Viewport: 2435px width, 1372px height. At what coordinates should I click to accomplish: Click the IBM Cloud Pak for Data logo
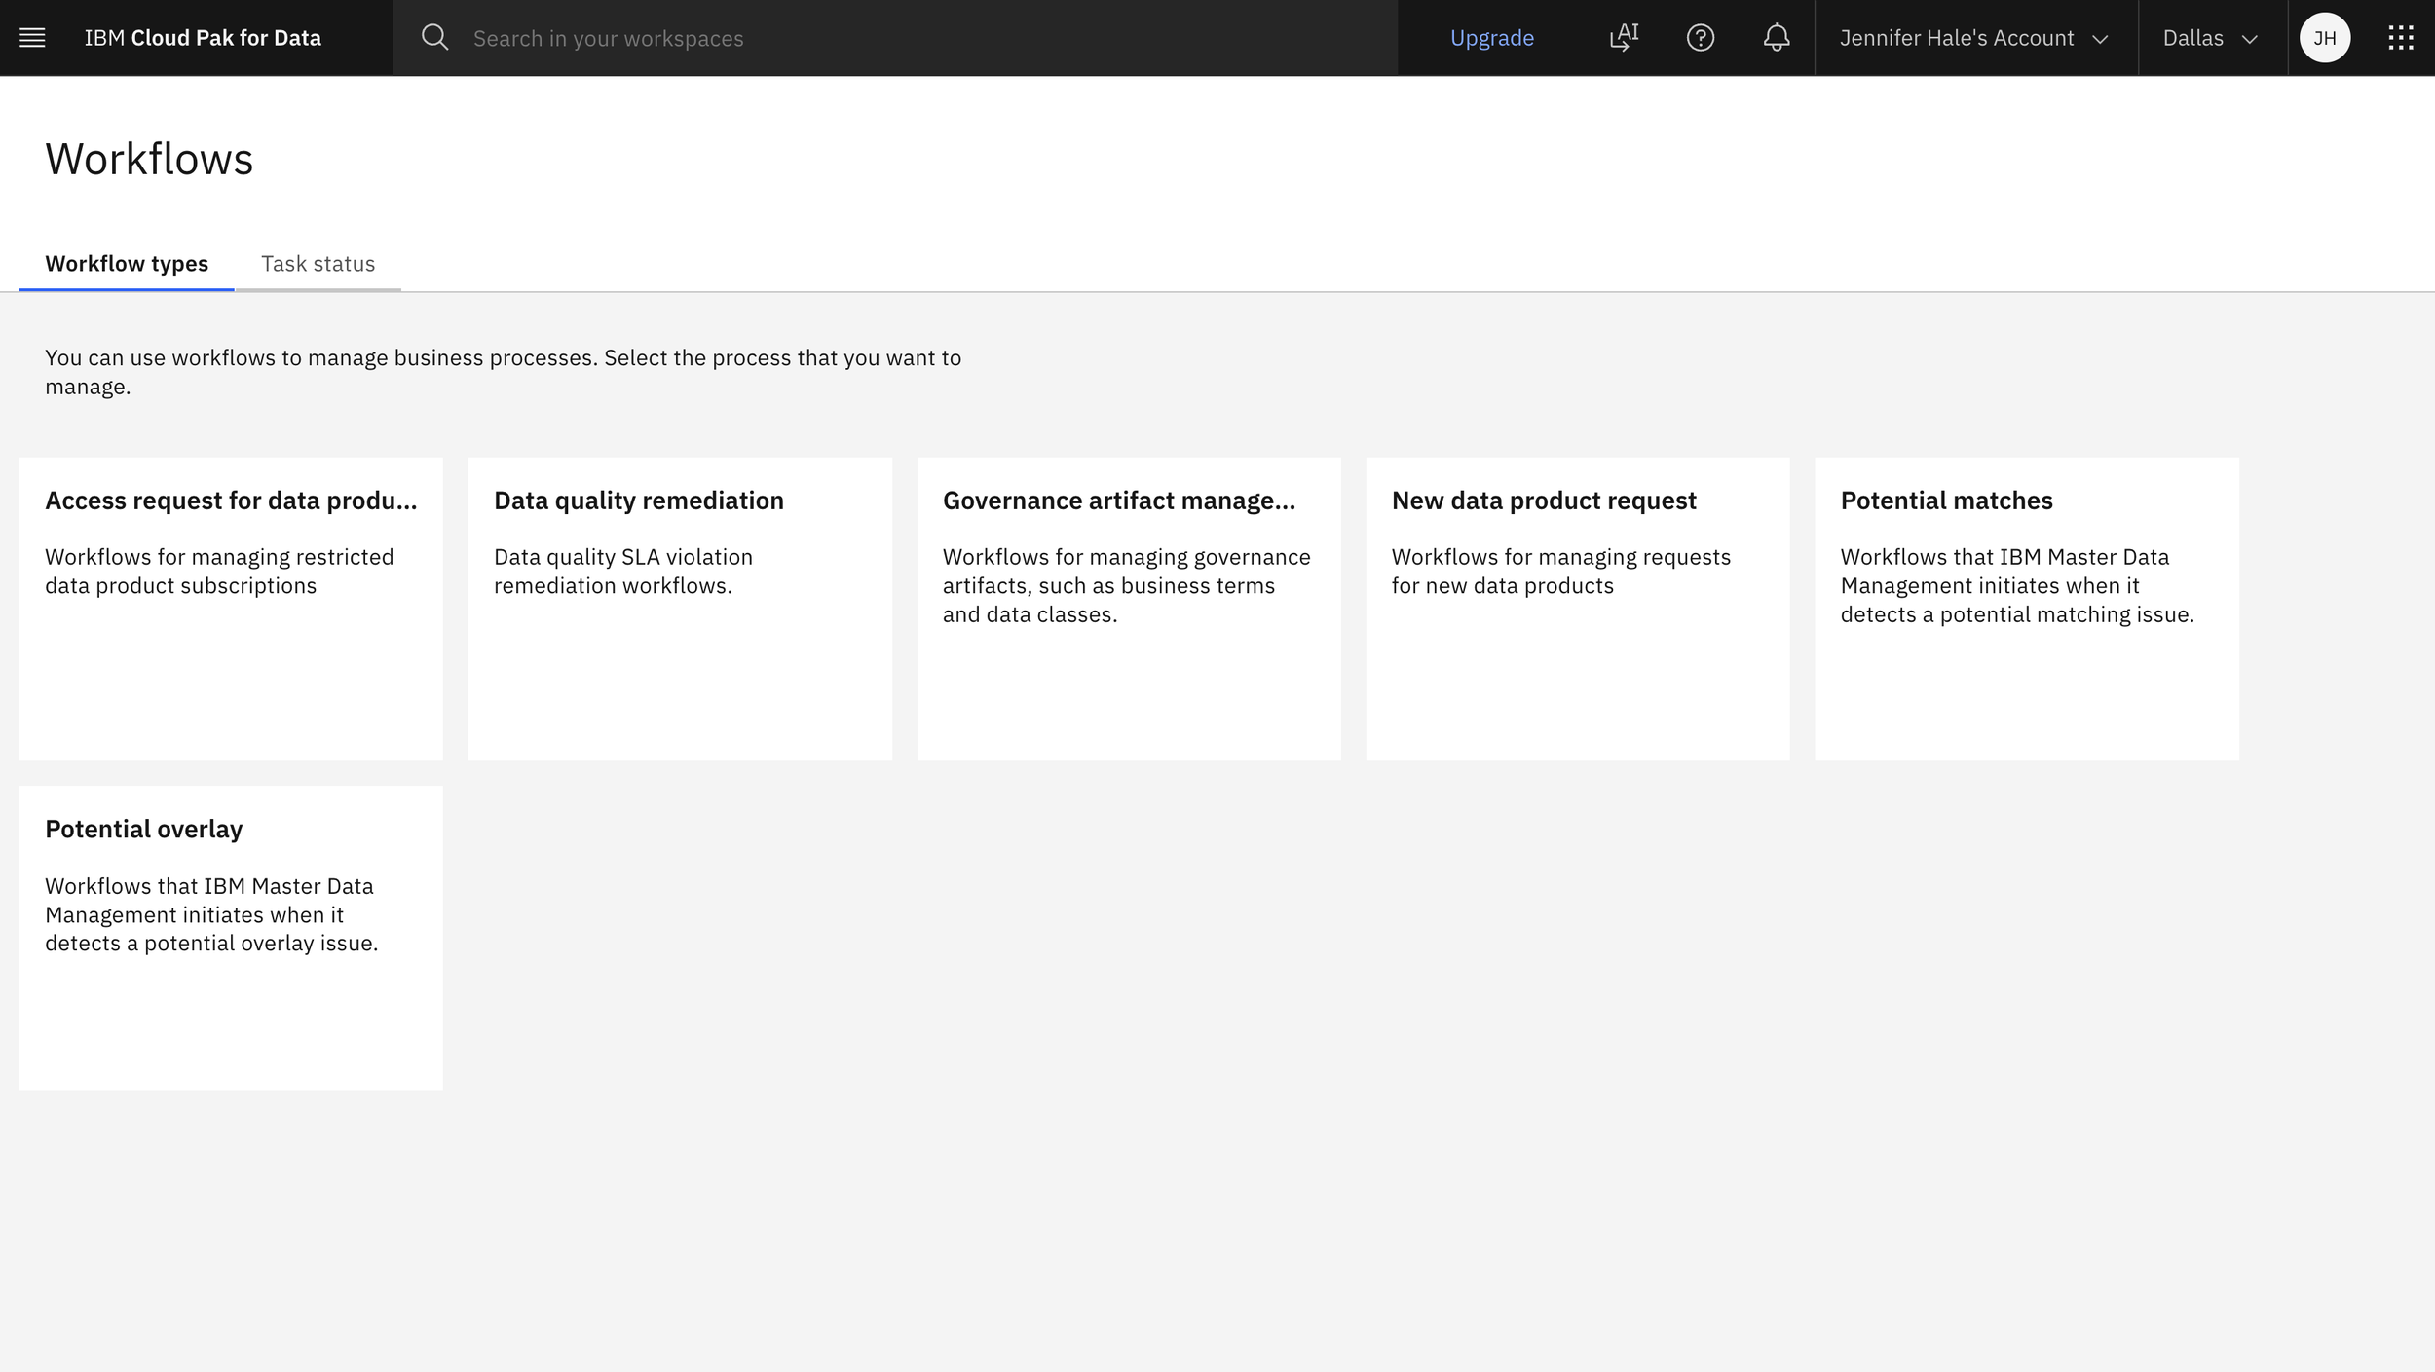pos(203,38)
